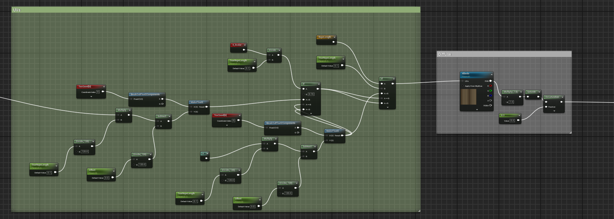Select the Albedo texture preview thumbnail
This screenshot has height=219, width=614.
point(468,97)
